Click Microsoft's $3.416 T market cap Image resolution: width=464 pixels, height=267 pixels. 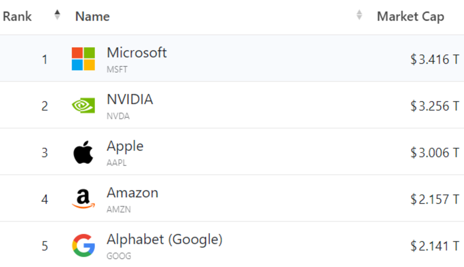pos(435,60)
